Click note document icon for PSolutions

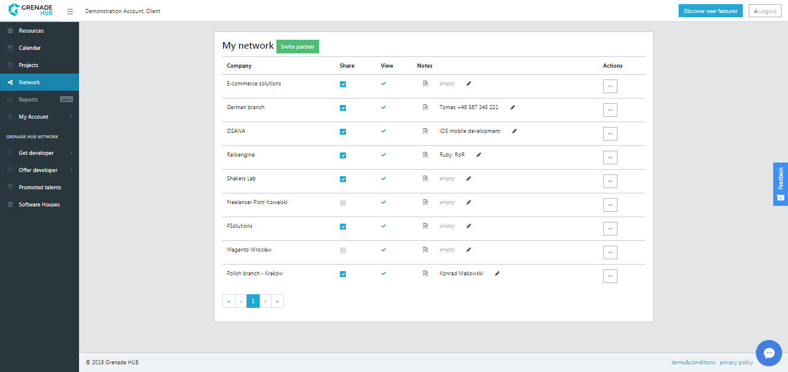click(x=425, y=226)
